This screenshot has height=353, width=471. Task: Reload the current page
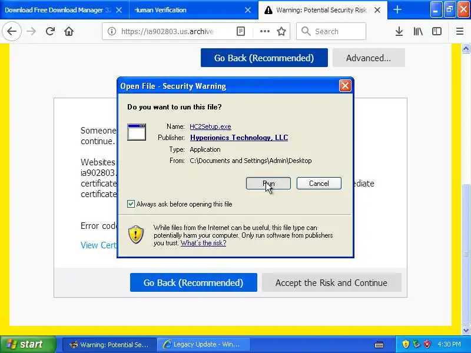(50, 31)
